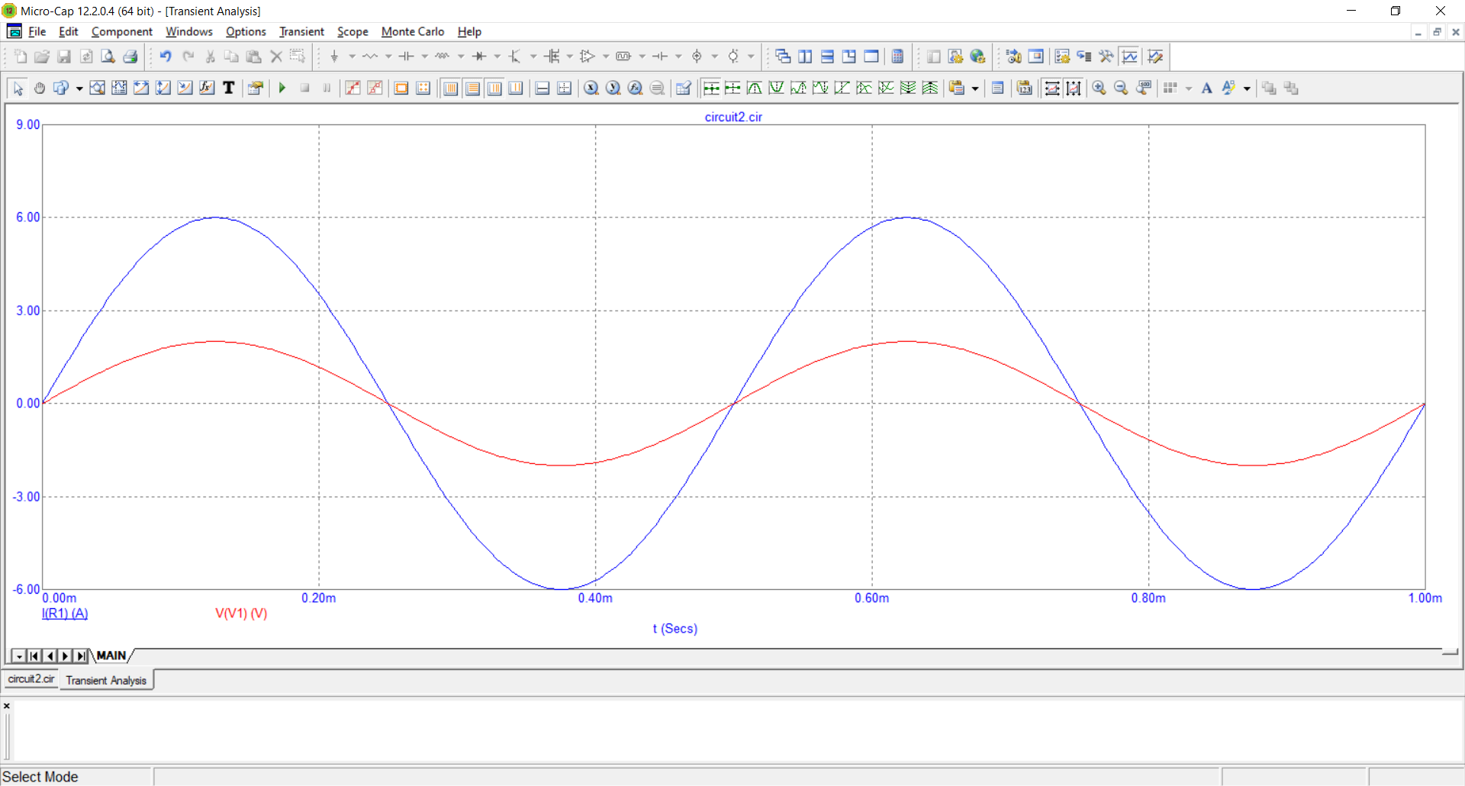Open the calculator icon in the toolbar

coord(898,56)
